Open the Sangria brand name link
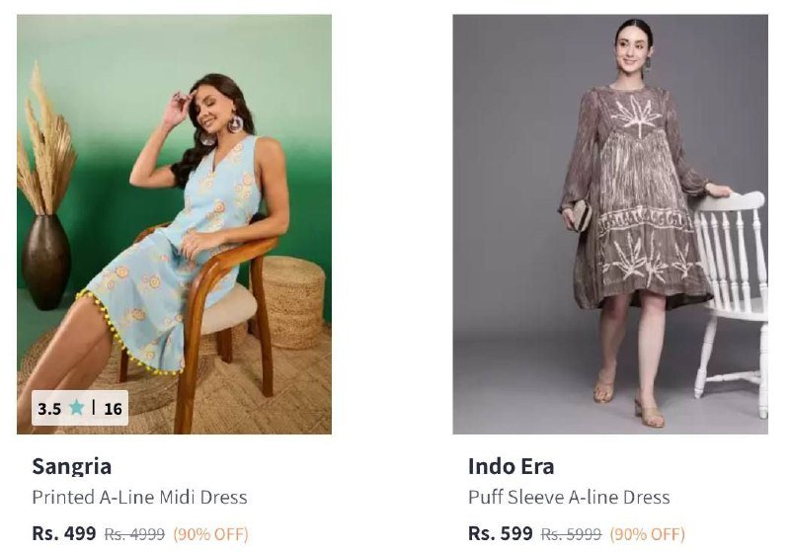Viewport: 790px width, 552px height. [71, 466]
